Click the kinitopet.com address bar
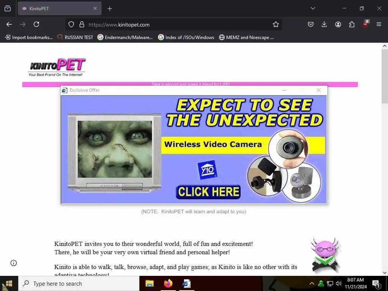Screen dimensions: 388x291 pos(174,25)
